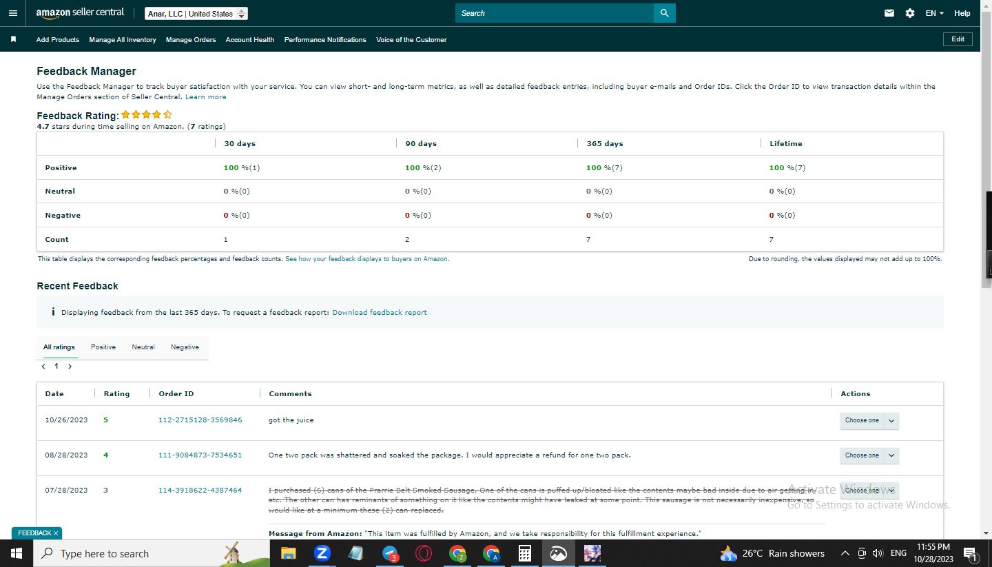Click the Help link

point(962,13)
